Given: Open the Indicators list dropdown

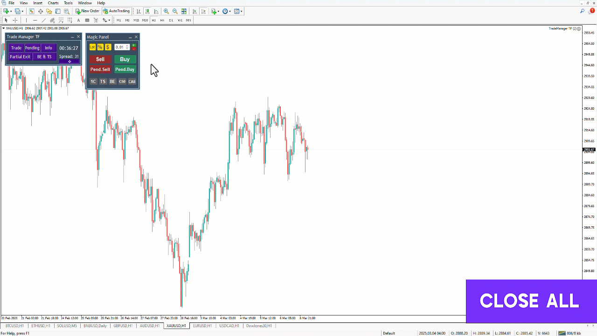Looking at the screenshot, I should pos(217,11).
